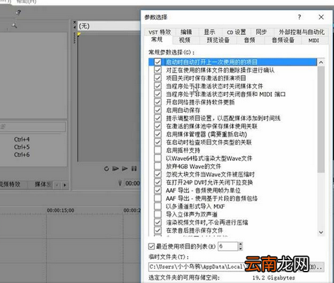Click list scrollbar up arrow

coord(321,62)
